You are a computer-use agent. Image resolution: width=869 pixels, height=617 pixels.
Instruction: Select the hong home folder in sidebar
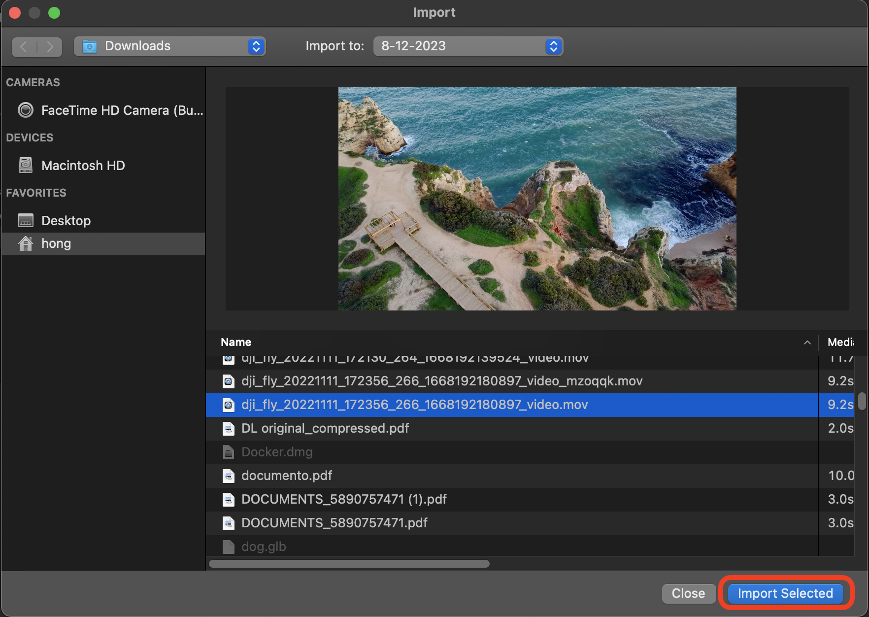[x=56, y=243]
